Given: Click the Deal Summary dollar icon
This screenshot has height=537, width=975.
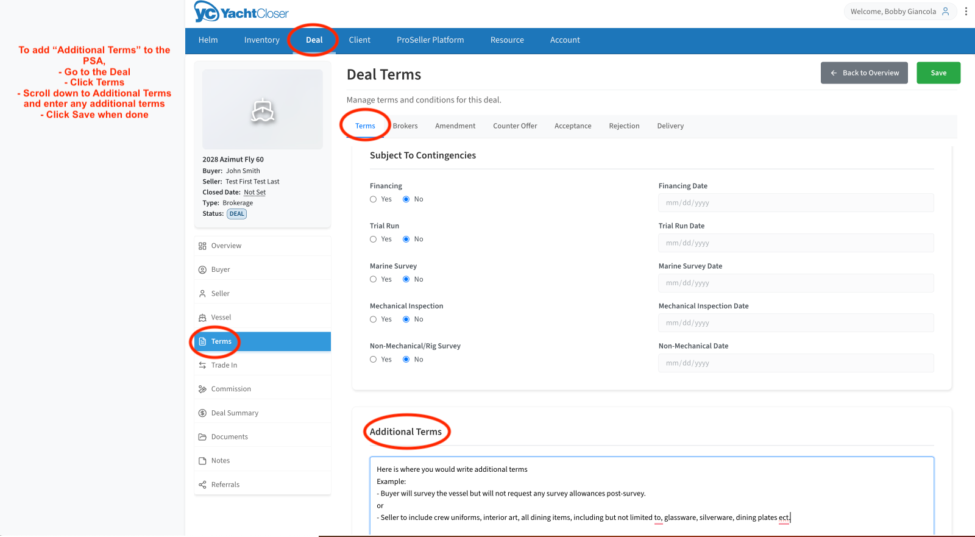Looking at the screenshot, I should [202, 413].
